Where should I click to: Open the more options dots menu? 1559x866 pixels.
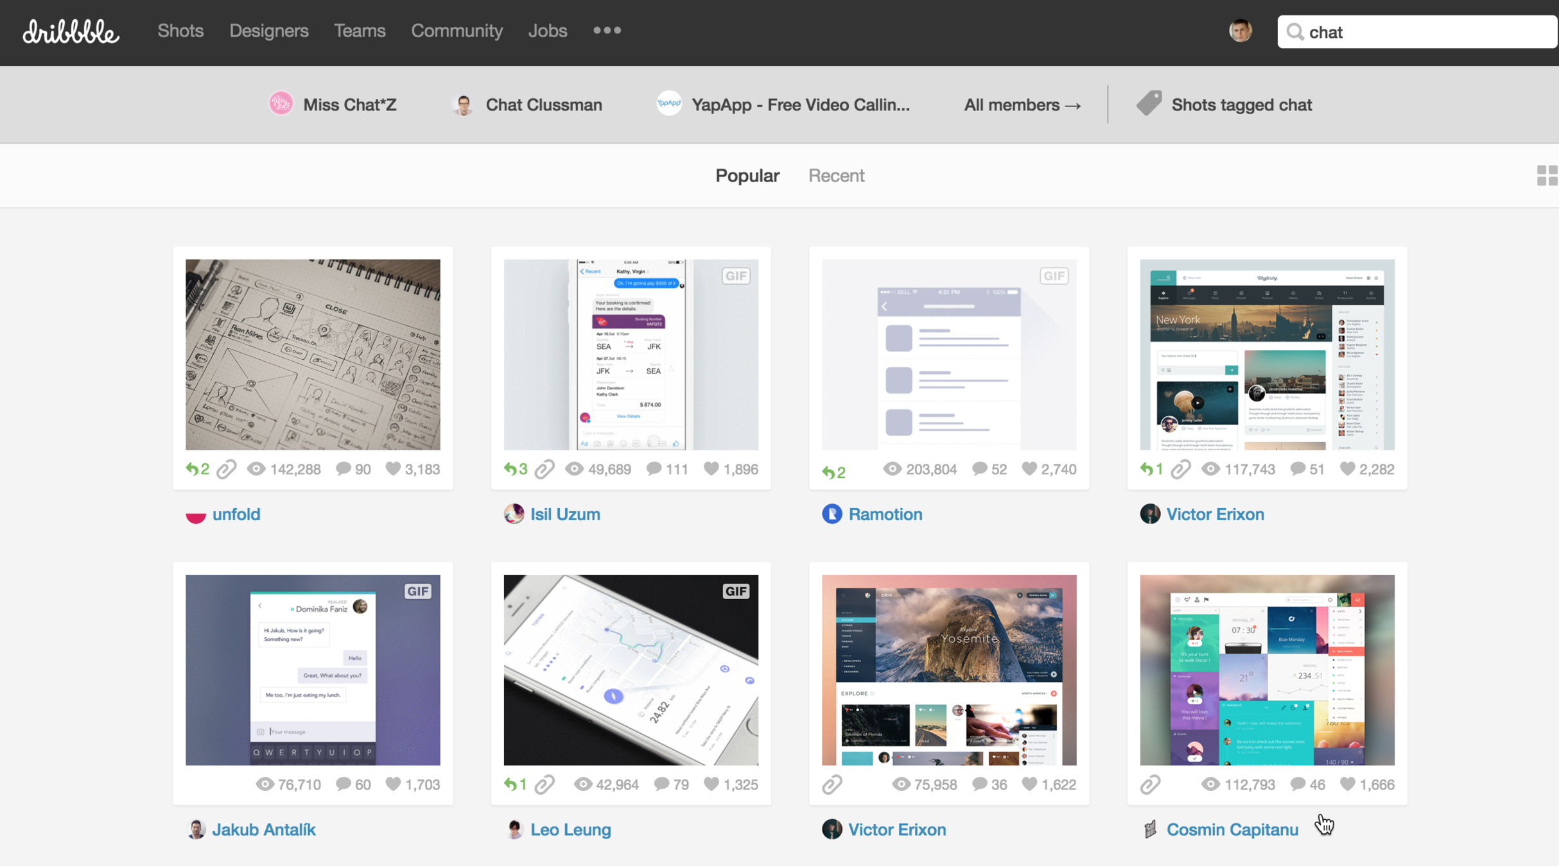pos(607,30)
